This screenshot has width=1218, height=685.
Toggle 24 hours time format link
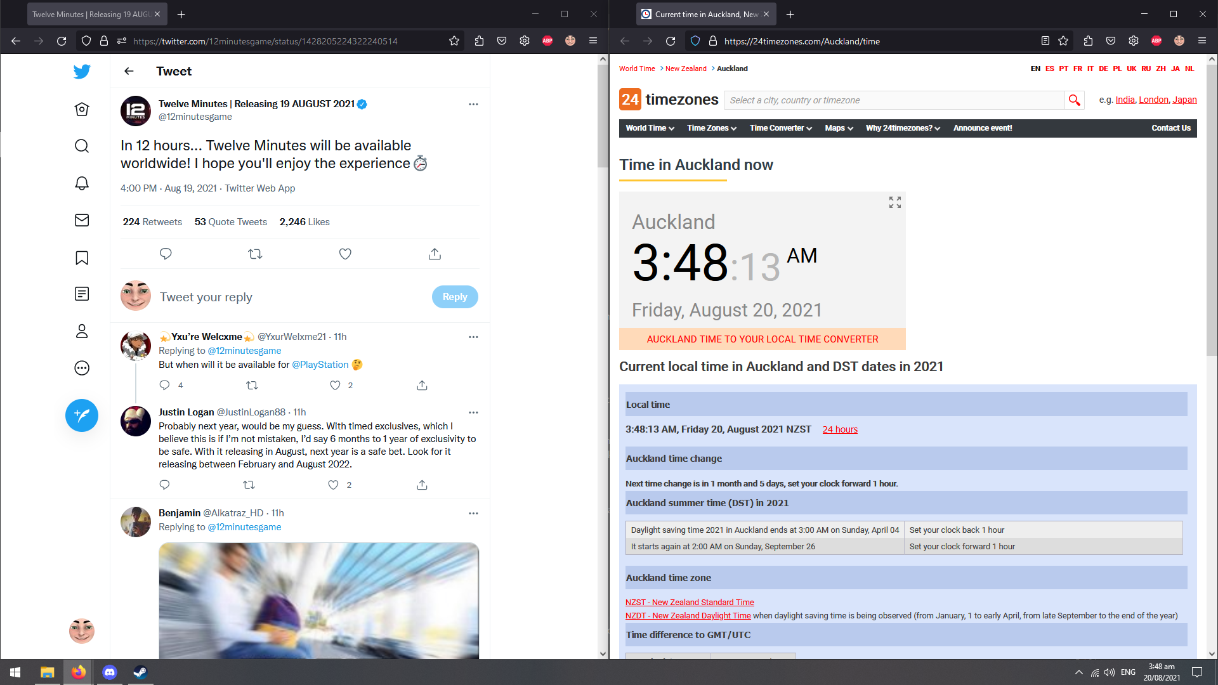point(840,429)
